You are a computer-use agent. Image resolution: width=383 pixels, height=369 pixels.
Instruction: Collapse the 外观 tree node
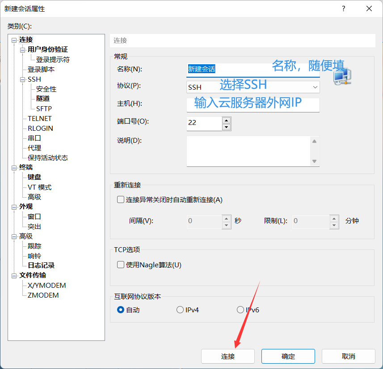[x=14, y=207]
